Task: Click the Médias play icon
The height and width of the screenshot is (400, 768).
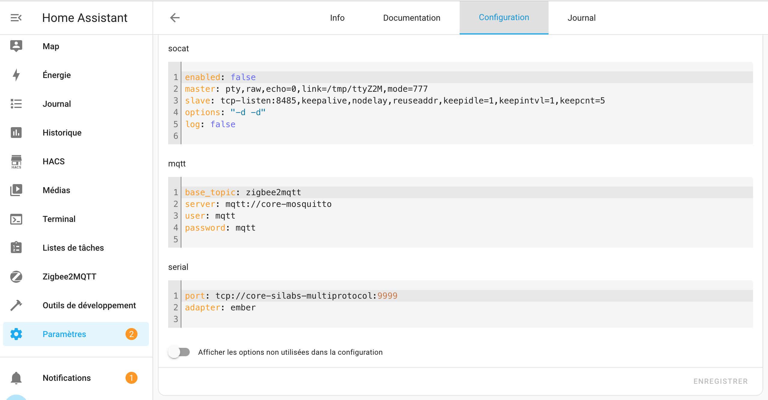Action: [x=16, y=190]
